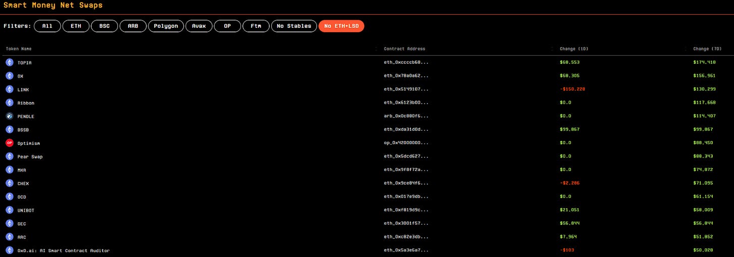Click the CHEX token chain icon
This screenshot has width=734, height=257.
click(10, 183)
